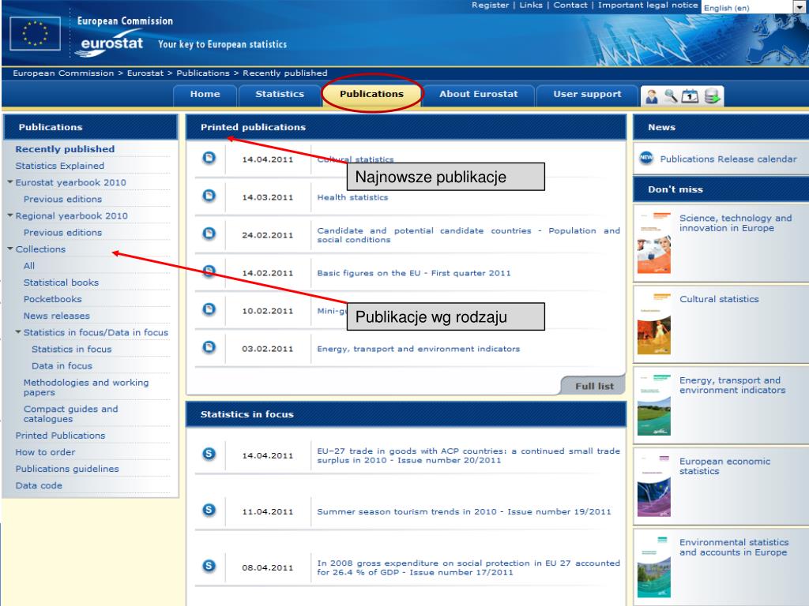Open the Contact link

(570, 6)
